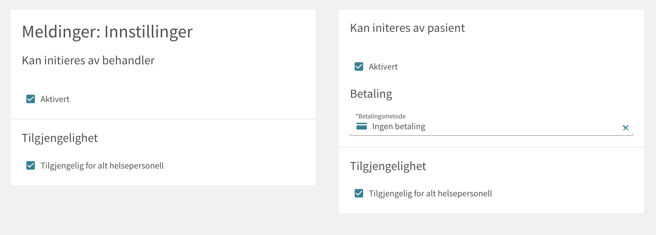Click the Ingen betaling selected value text
This screenshot has height=235, width=656.
pos(398,126)
